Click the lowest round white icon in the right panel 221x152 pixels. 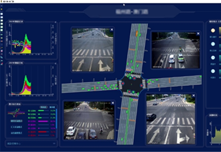(x=213, y=71)
